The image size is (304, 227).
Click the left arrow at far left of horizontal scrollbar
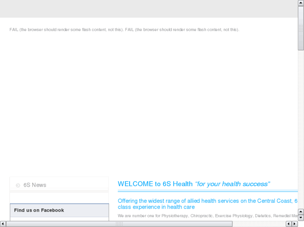pos(3,224)
